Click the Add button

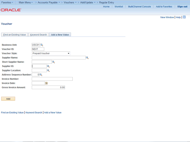point(8,99)
